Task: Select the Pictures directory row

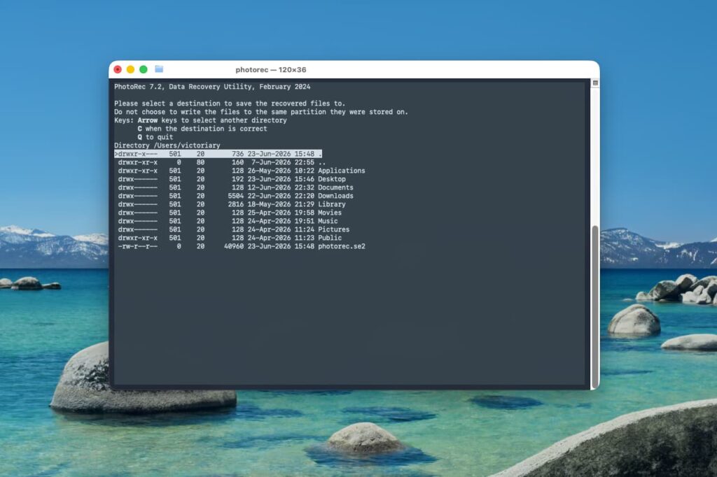Action: click(x=234, y=229)
